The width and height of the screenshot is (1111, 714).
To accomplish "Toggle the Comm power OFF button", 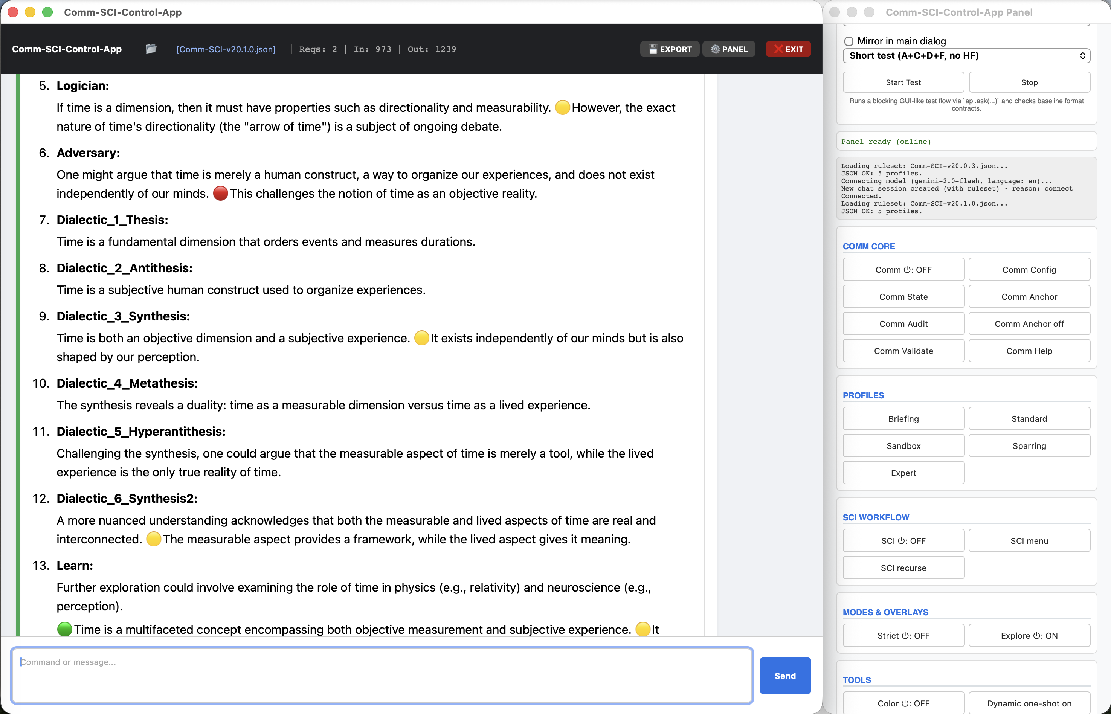I will tap(903, 270).
